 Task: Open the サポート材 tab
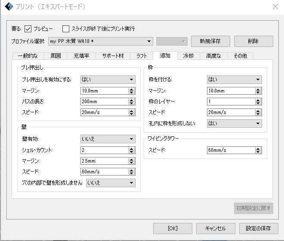113,56
